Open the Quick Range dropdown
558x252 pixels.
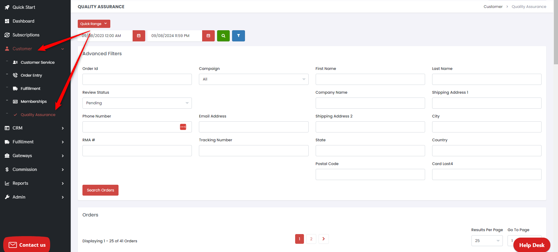click(x=94, y=24)
